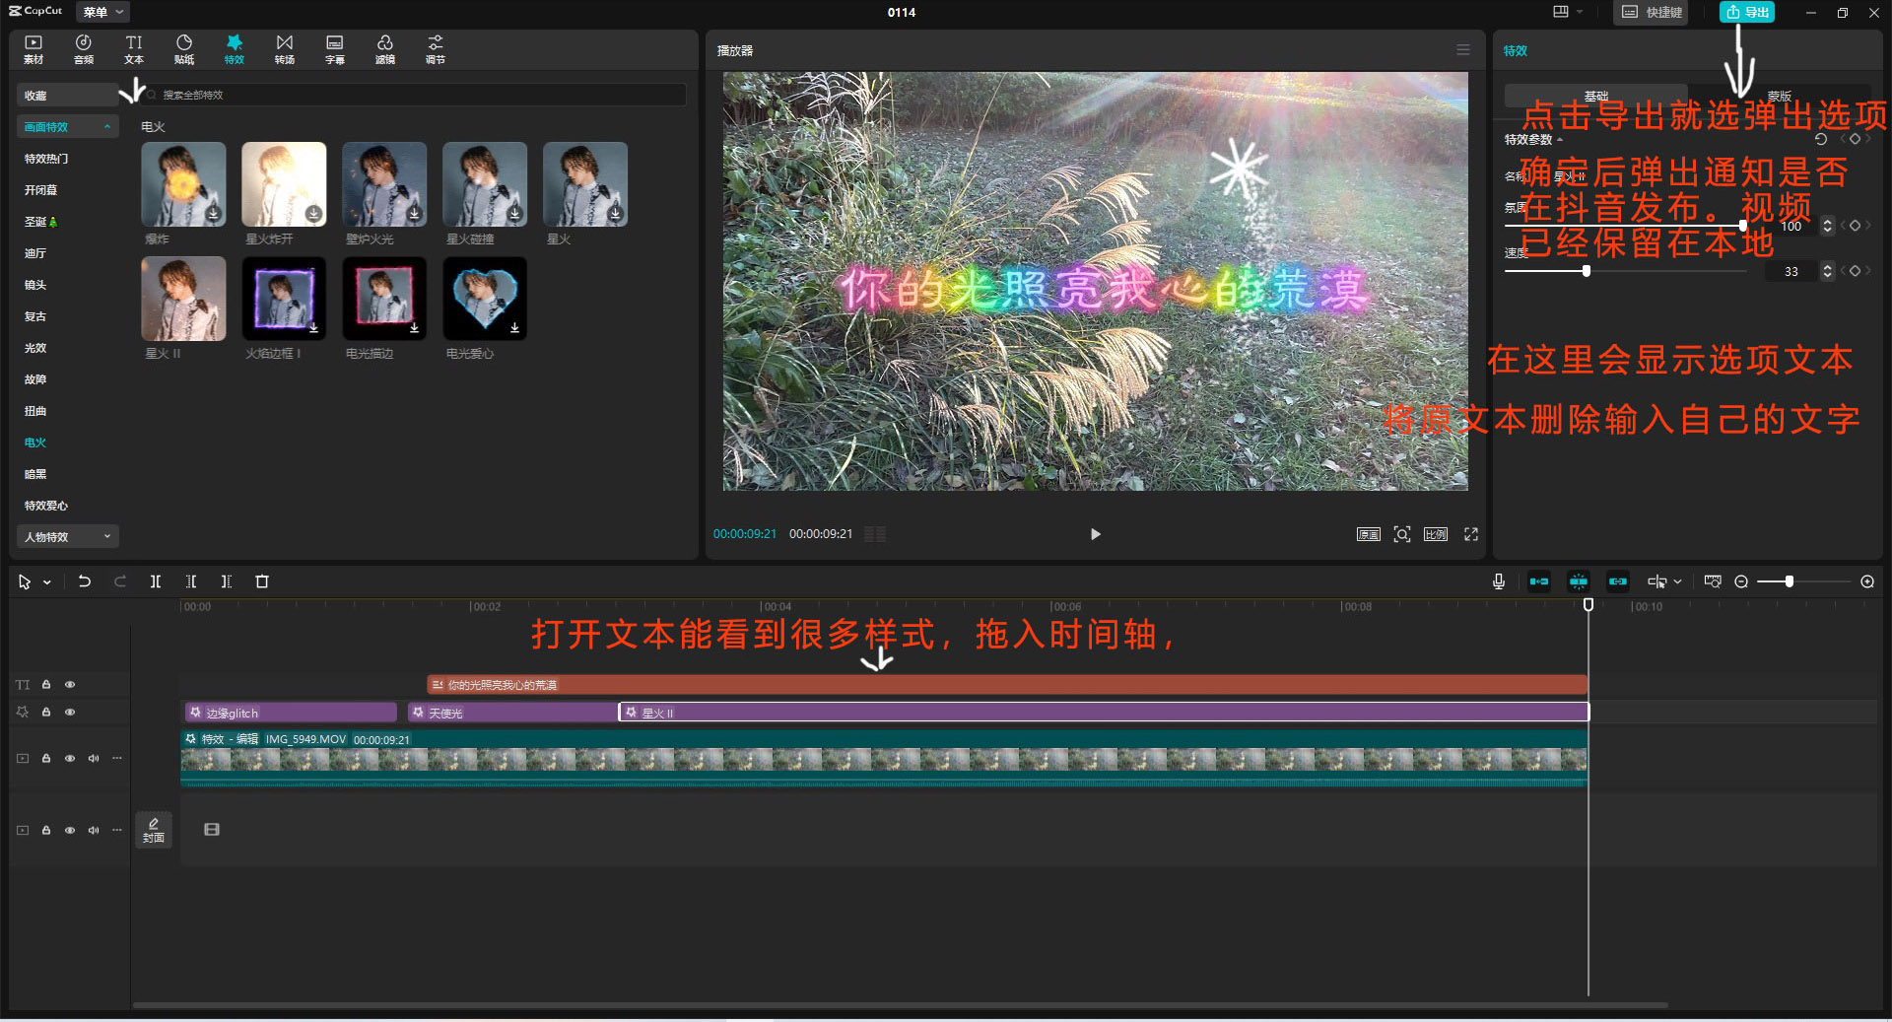Image resolution: width=1892 pixels, height=1022 pixels.
Task: Click the preview zoom focus icon
Action: [x=1402, y=534]
